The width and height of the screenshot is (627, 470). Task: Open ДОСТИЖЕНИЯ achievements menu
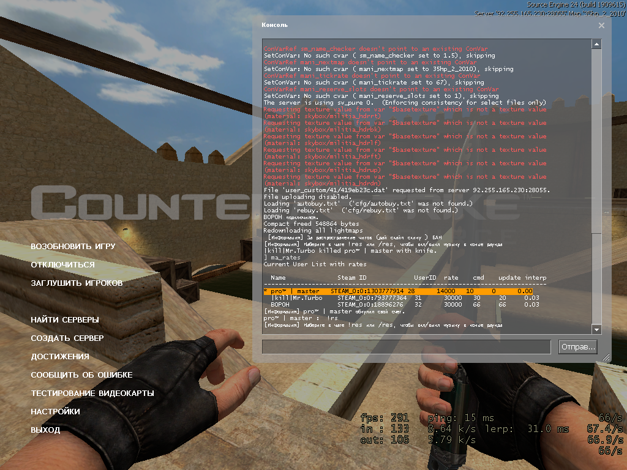pos(60,357)
